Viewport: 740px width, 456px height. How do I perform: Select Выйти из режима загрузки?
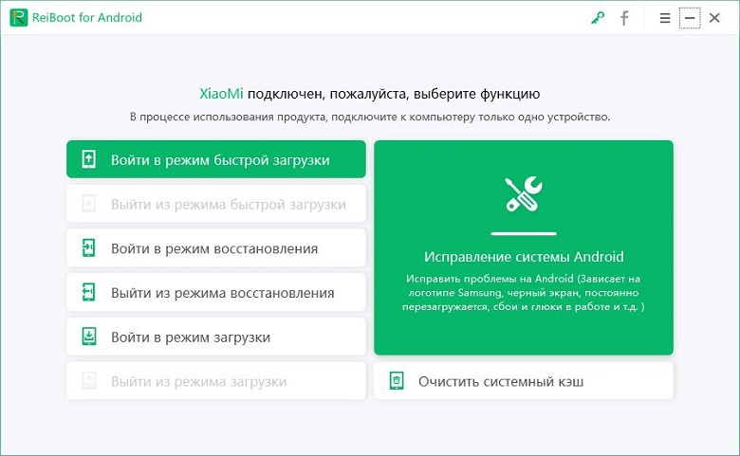216,381
